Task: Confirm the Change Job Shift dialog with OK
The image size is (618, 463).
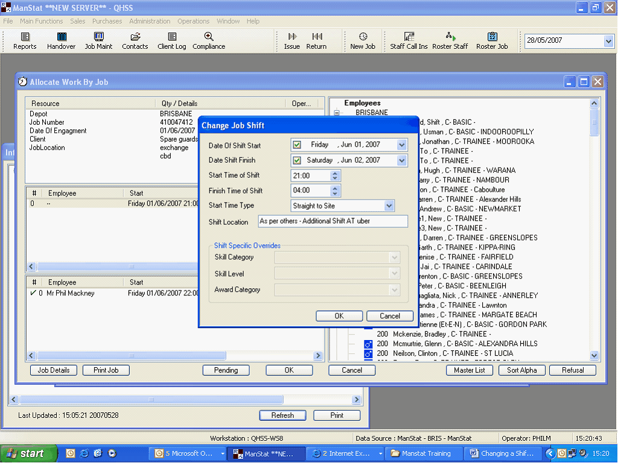Action: point(339,316)
